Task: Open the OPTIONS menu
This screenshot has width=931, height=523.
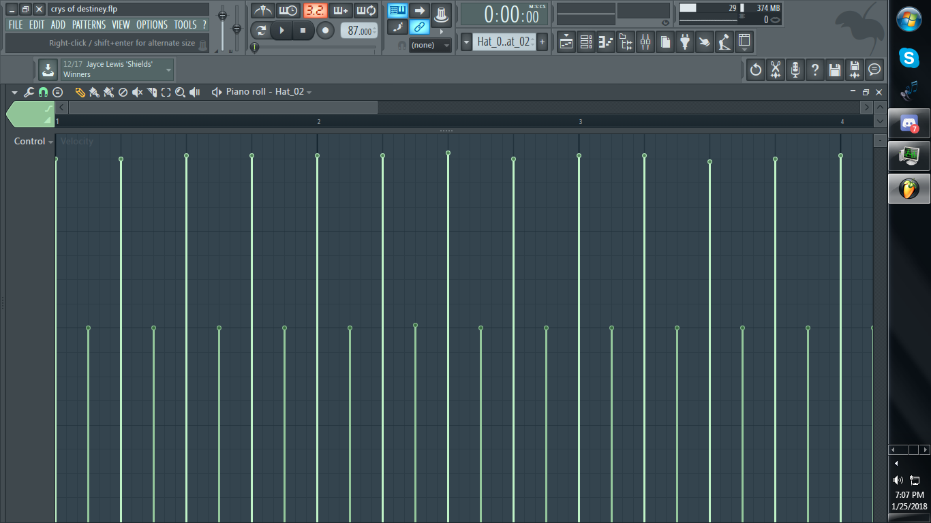Action: (x=152, y=25)
